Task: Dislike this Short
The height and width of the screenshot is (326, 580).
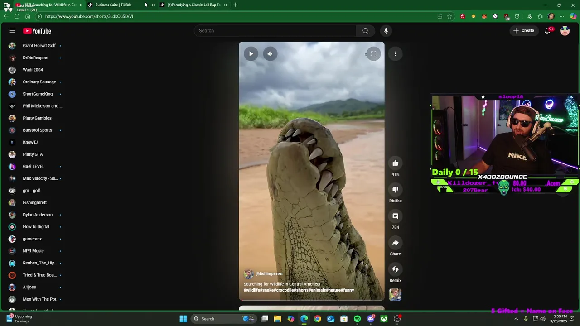Action: coord(396,190)
